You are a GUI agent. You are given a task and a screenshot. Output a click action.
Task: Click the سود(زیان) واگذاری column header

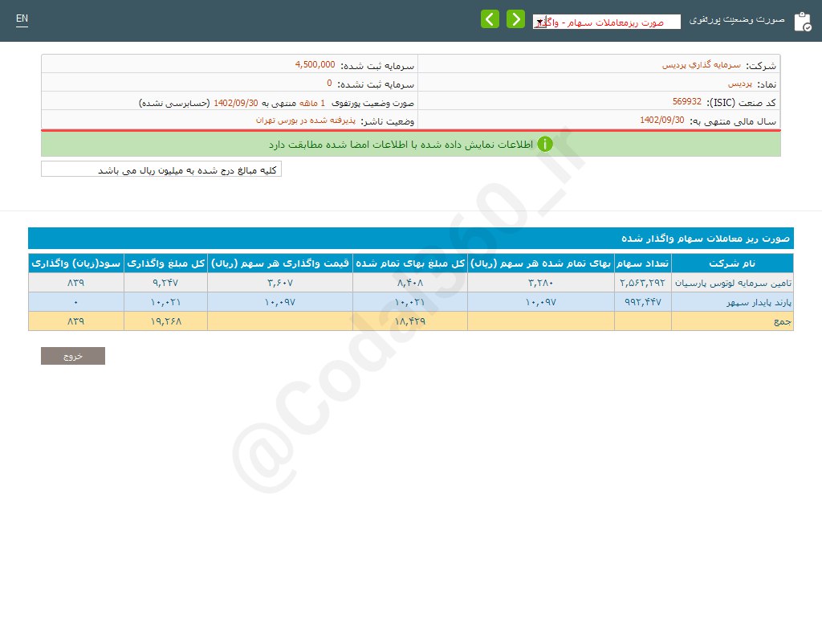tap(76, 264)
